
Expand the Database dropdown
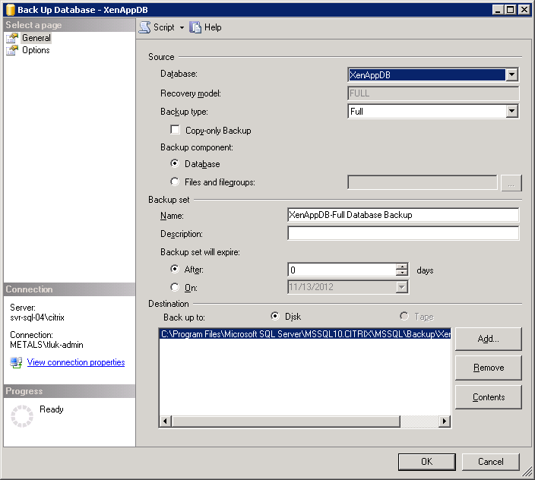click(x=511, y=74)
